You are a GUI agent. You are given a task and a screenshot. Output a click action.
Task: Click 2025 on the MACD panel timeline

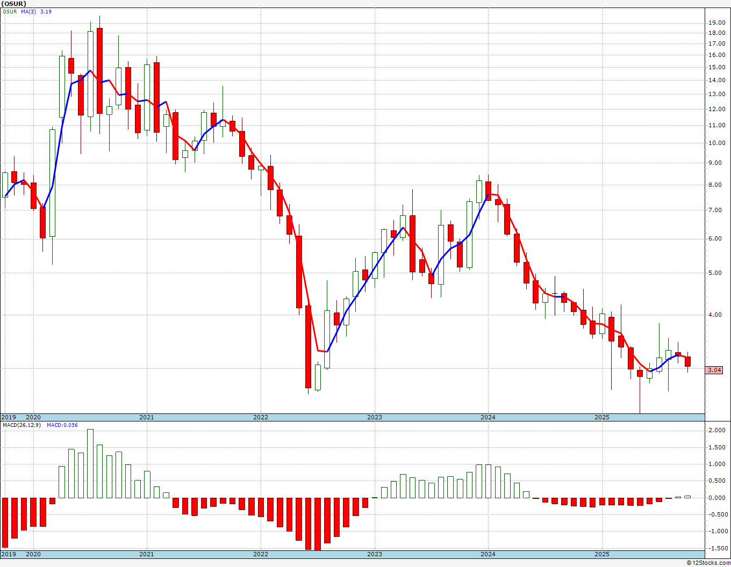(x=602, y=554)
